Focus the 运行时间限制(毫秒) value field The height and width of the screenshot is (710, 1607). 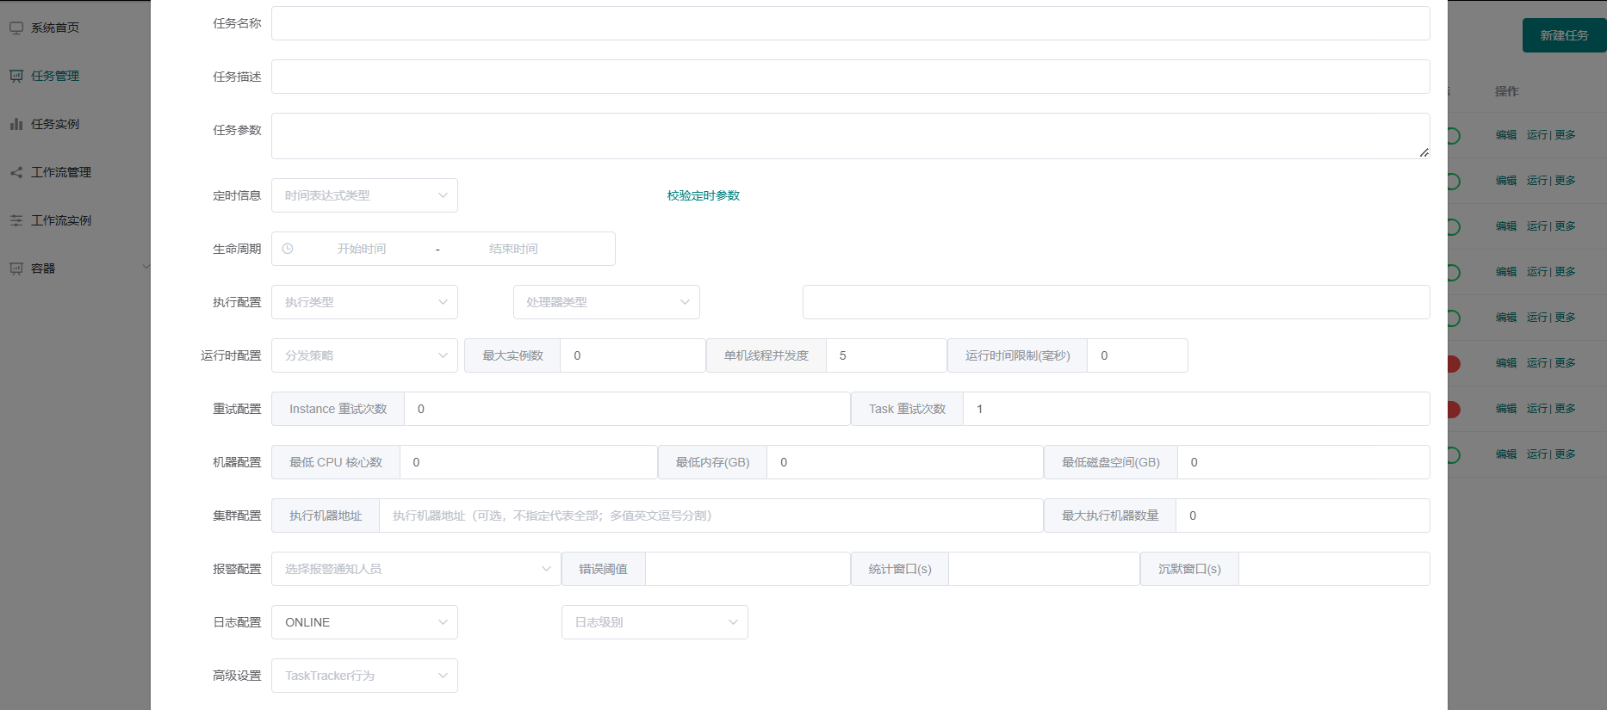click(x=1138, y=355)
